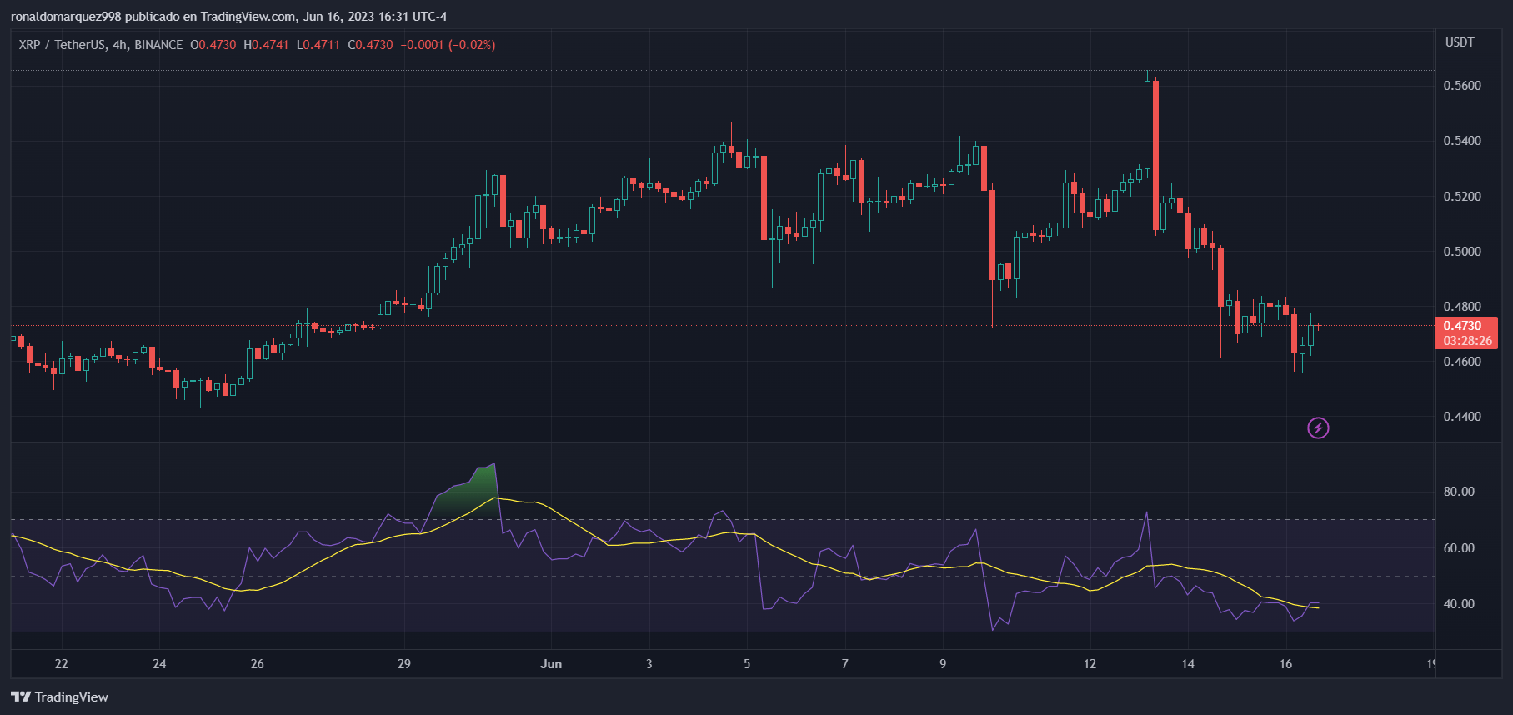
Task: Click the 'Jun' label on the time axis
Action: pos(551,664)
